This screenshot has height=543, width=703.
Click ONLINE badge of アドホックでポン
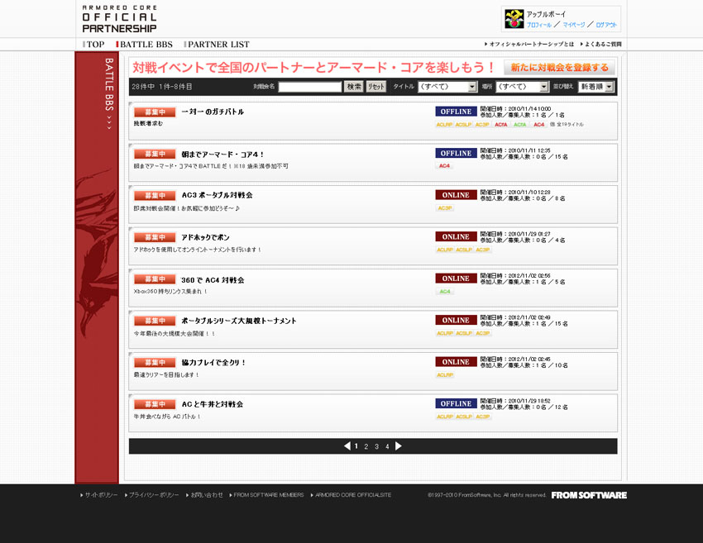click(x=456, y=236)
